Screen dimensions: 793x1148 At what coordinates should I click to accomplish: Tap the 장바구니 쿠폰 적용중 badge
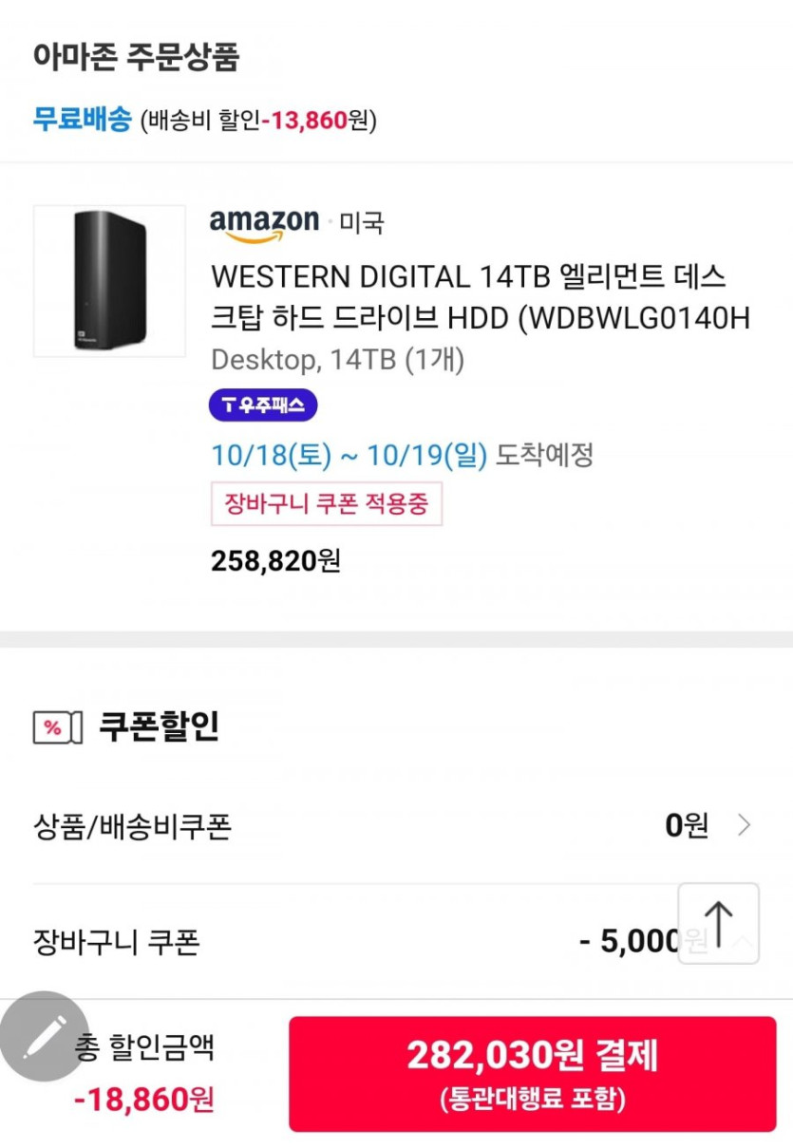pos(327,503)
